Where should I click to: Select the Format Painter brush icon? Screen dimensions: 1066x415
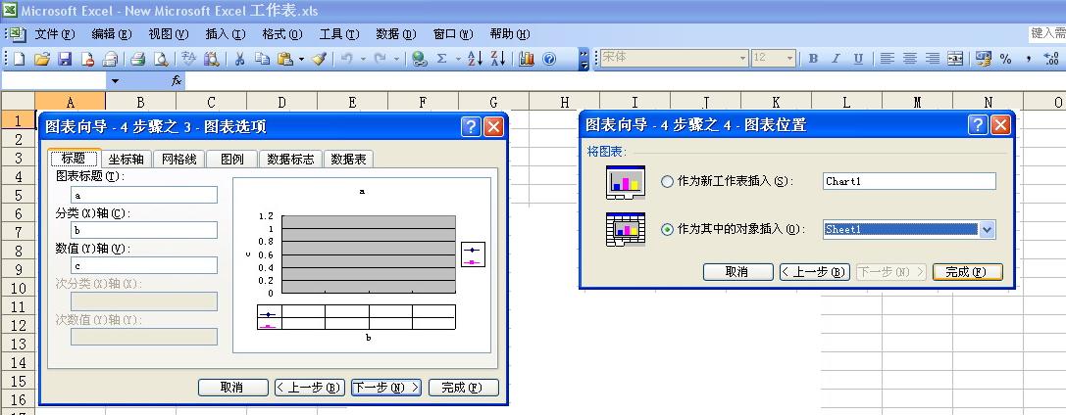319,59
